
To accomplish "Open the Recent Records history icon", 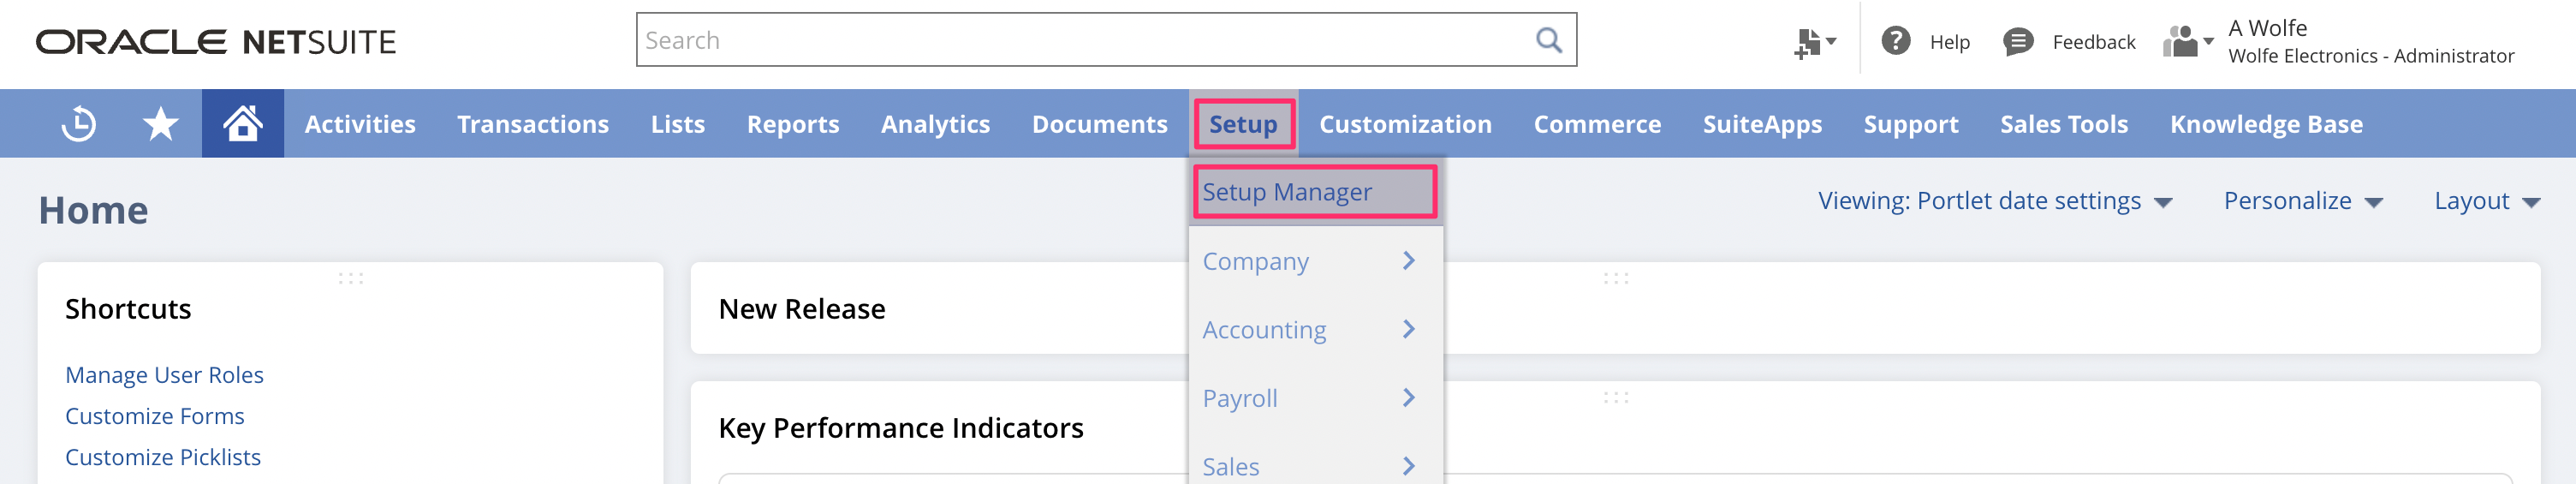I will point(79,124).
